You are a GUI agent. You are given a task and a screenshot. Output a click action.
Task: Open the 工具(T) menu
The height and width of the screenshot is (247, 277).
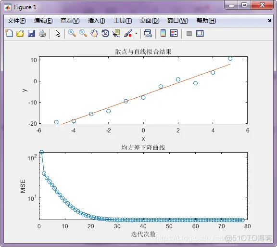(x=123, y=21)
